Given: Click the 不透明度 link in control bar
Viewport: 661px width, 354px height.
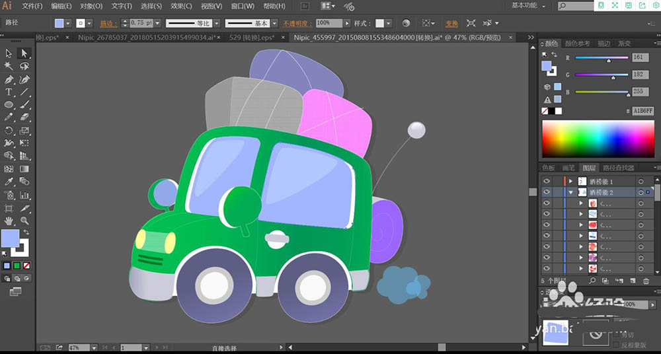Looking at the screenshot, I should tap(297, 23).
